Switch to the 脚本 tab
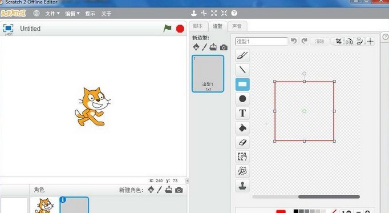 coord(198,26)
